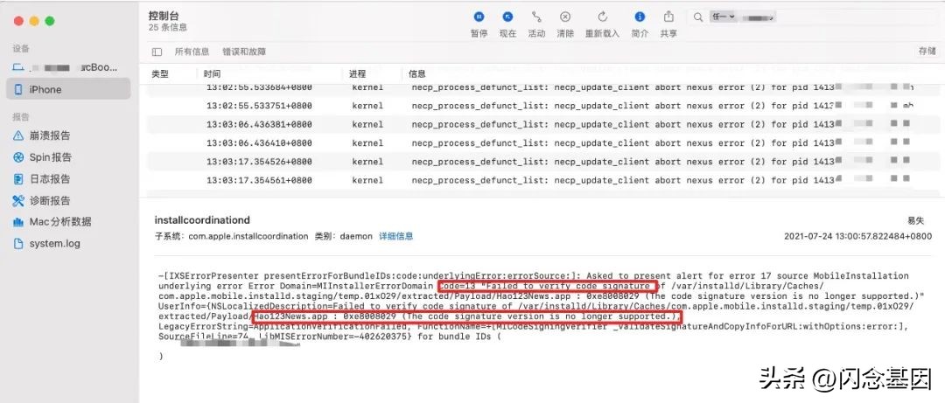Click the Mac分析数据 chart icon
The width and height of the screenshot is (945, 403).
[x=18, y=222]
